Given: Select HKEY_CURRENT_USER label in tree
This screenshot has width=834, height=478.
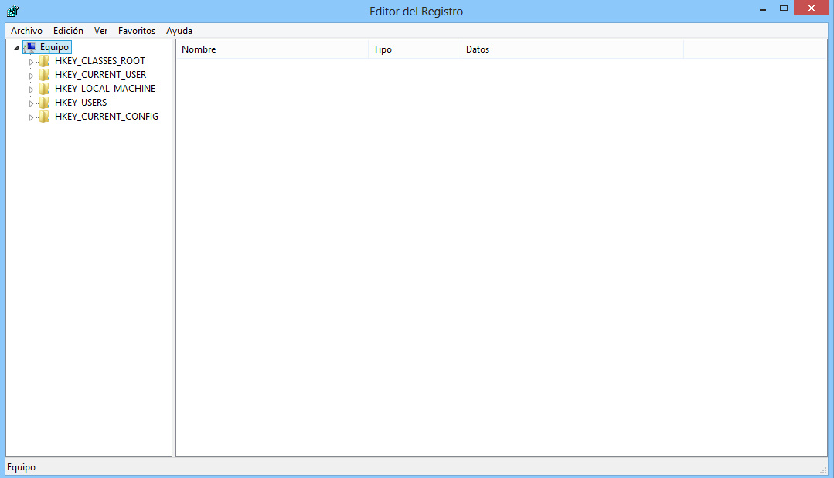Looking at the screenshot, I should (100, 75).
